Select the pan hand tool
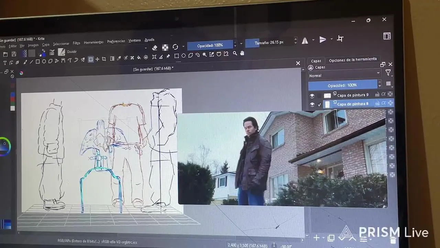 242,53
